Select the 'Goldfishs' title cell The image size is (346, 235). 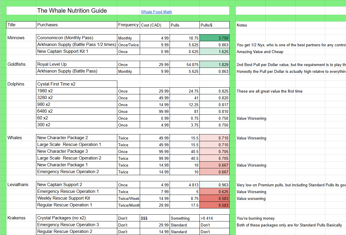coord(21,64)
